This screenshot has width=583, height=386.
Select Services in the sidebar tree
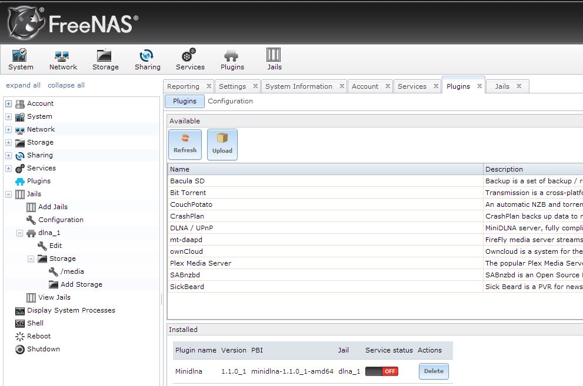click(x=41, y=168)
